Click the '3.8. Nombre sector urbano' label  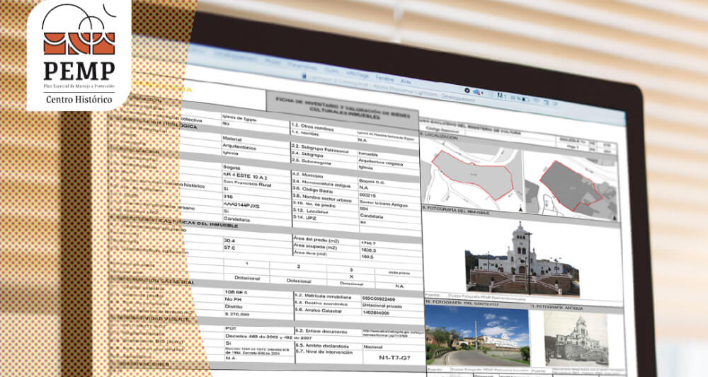point(321,197)
